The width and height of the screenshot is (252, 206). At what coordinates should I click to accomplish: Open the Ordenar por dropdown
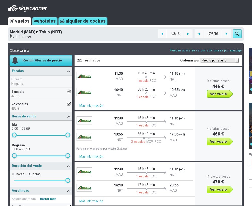[x=220, y=60]
